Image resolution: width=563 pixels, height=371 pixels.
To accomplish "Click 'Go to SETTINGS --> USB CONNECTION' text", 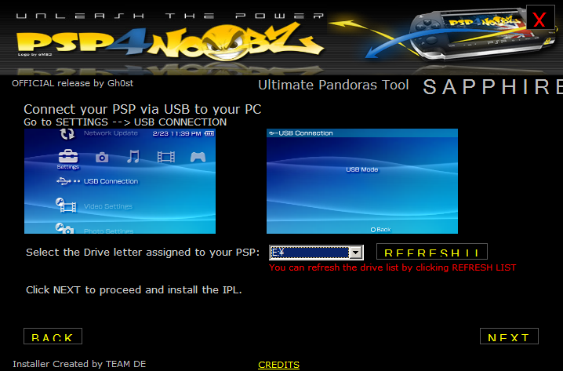I will point(125,122).
